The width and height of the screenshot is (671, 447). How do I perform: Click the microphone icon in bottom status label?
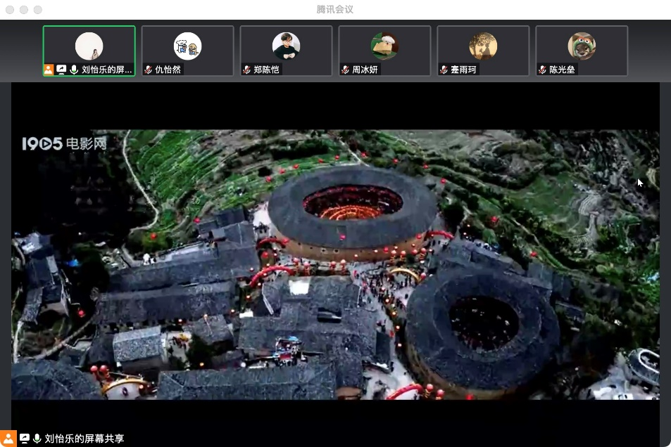(37, 439)
